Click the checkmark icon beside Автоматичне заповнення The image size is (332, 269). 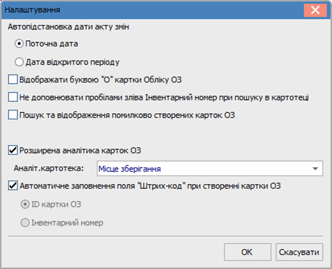click(13, 186)
